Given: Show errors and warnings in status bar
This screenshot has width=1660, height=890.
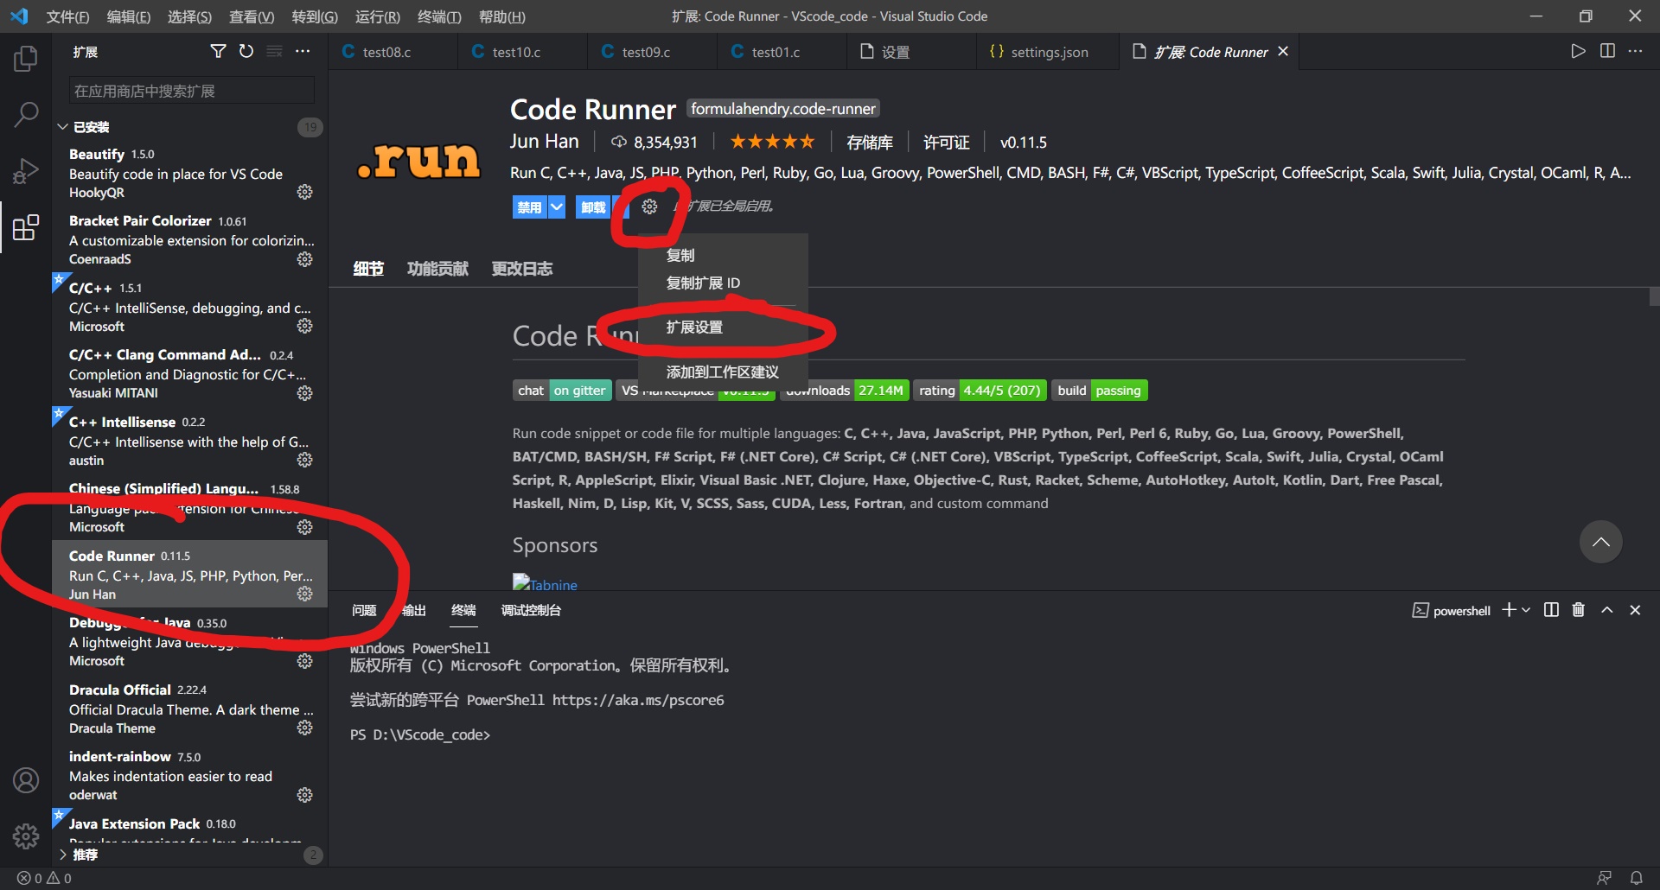Looking at the screenshot, I should click(x=44, y=878).
